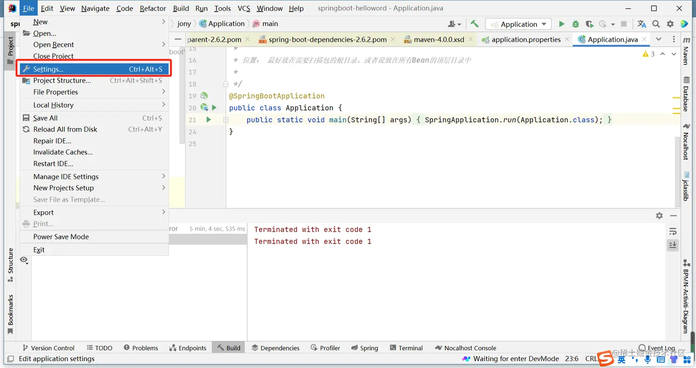The image size is (696, 368).
Task: Expand folded main method on line 21
Action: pyautogui.click(x=226, y=120)
